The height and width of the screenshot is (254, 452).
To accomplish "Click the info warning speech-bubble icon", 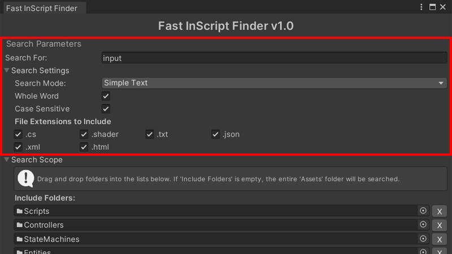I will pyautogui.click(x=26, y=178).
